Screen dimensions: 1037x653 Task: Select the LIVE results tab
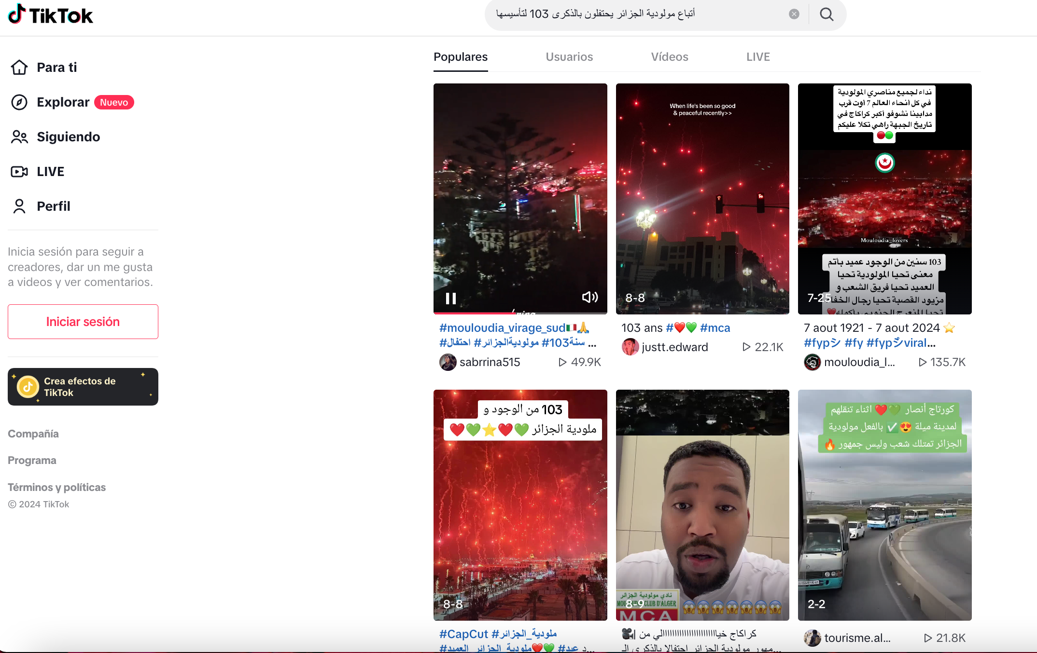pyautogui.click(x=757, y=57)
